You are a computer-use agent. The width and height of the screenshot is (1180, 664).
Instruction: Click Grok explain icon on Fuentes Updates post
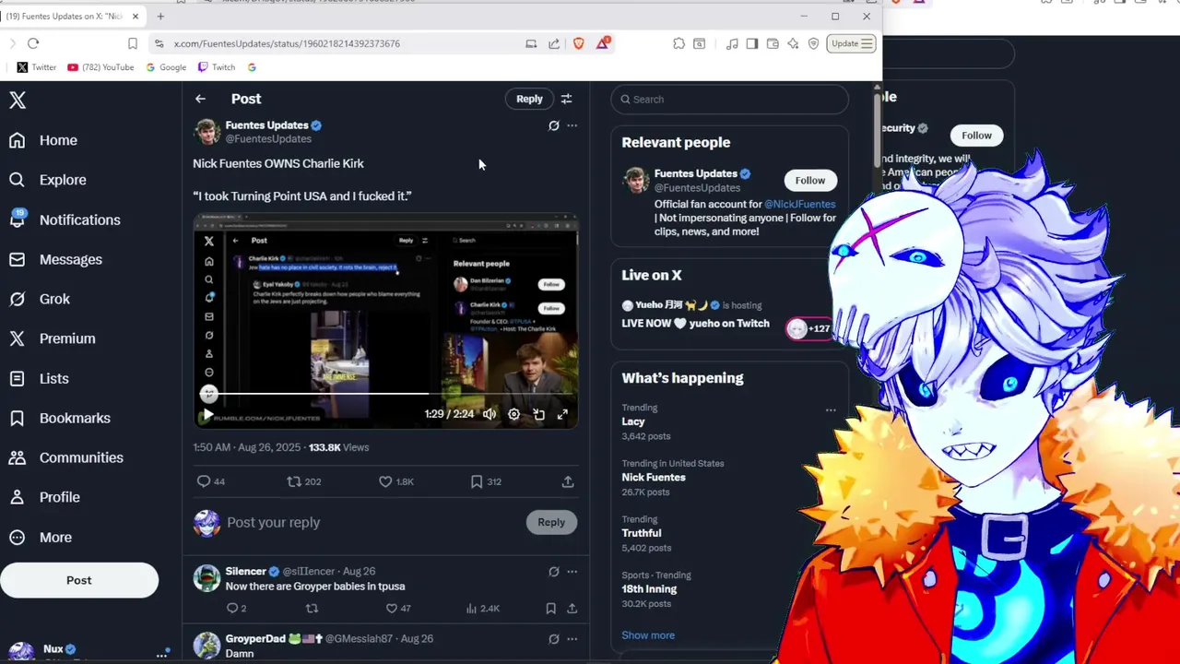tap(553, 125)
